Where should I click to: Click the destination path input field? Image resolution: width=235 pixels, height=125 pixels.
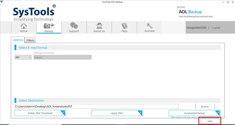point(97,106)
